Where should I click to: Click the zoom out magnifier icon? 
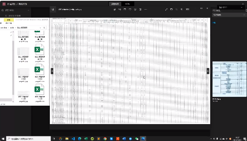pos(176,10)
